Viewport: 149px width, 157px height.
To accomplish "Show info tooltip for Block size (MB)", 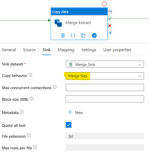I will click(32, 99).
